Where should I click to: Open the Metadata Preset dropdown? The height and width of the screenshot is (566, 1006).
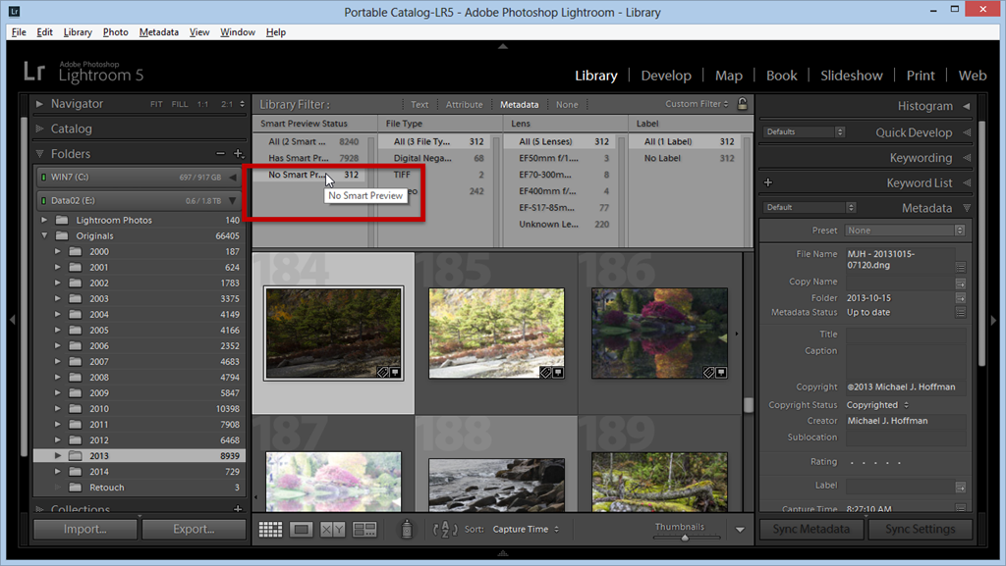point(905,231)
